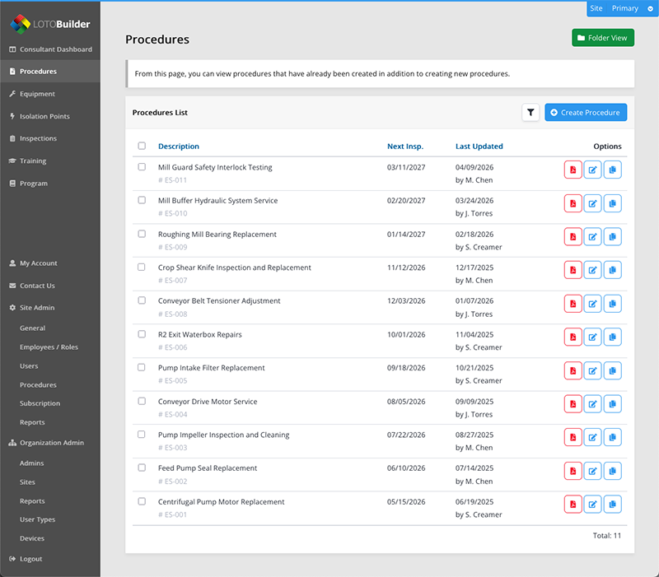The width and height of the screenshot is (659, 577).
Task: Sort by Next Insp. column
Action: click(405, 147)
